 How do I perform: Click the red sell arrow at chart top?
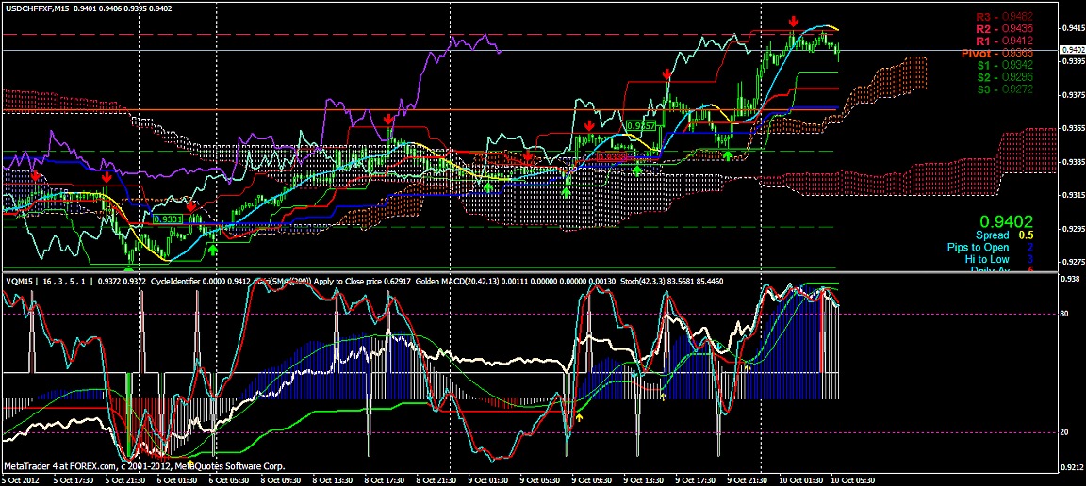coord(794,21)
